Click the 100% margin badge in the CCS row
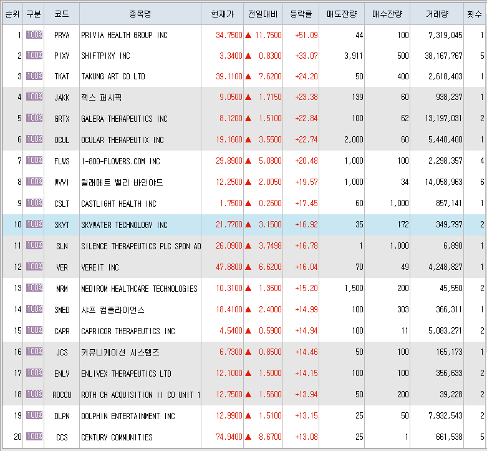 (x=34, y=436)
